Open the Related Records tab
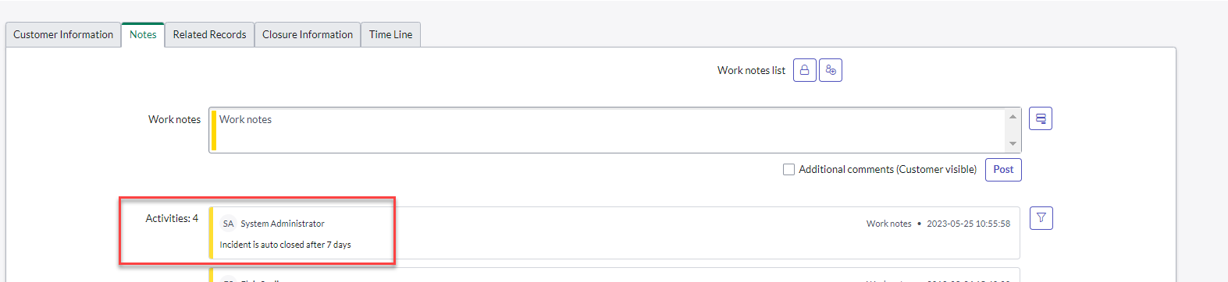 point(209,34)
